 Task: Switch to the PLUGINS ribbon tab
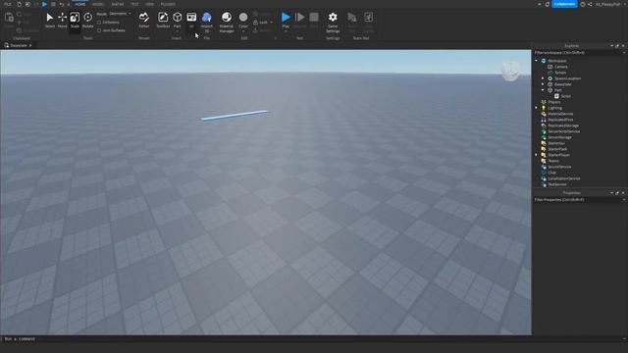168,4
